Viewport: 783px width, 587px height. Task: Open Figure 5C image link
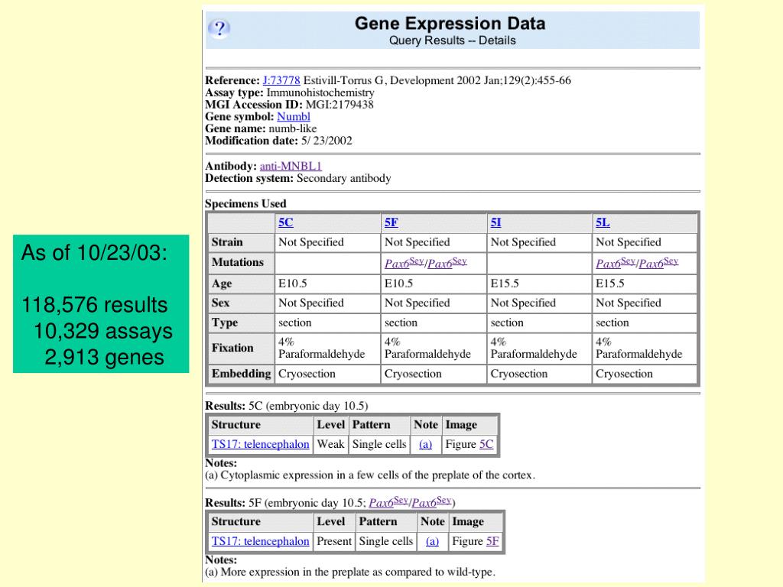click(x=486, y=444)
